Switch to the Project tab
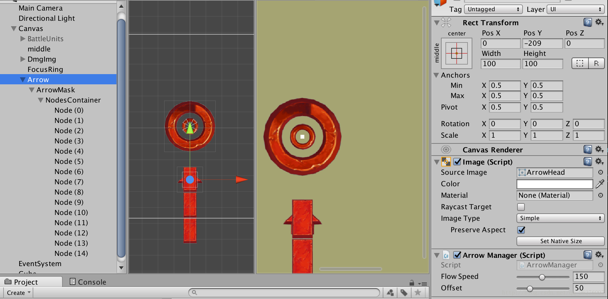The image size is (608, 299). (x=31, y=282)
